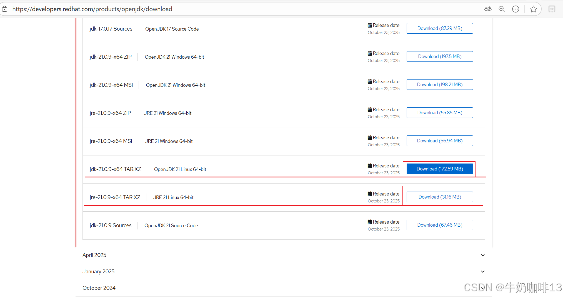
Task: Download jre-21.0.9-x64 ZIP (55.85 MB)
Action: 440,113
